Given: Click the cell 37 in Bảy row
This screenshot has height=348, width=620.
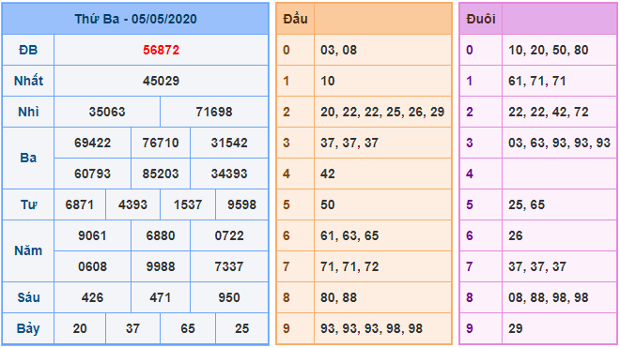Looking at the screenshot, I should coord(132,328).
